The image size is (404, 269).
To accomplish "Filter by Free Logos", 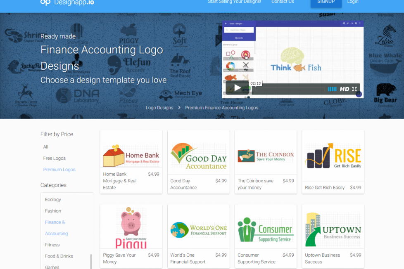I will (x=55, y=158).
